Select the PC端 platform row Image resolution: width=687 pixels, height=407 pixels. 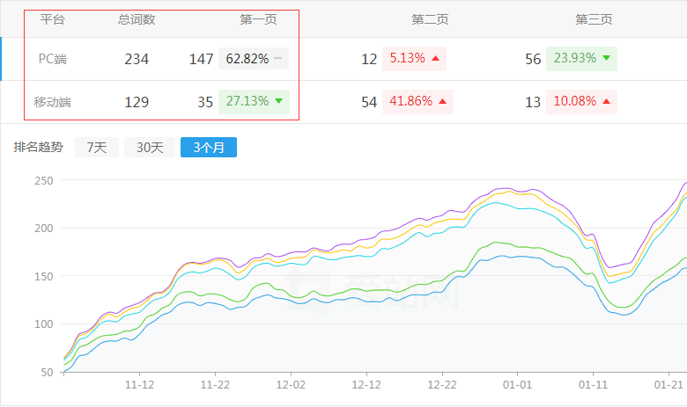(x=53, y=59)
